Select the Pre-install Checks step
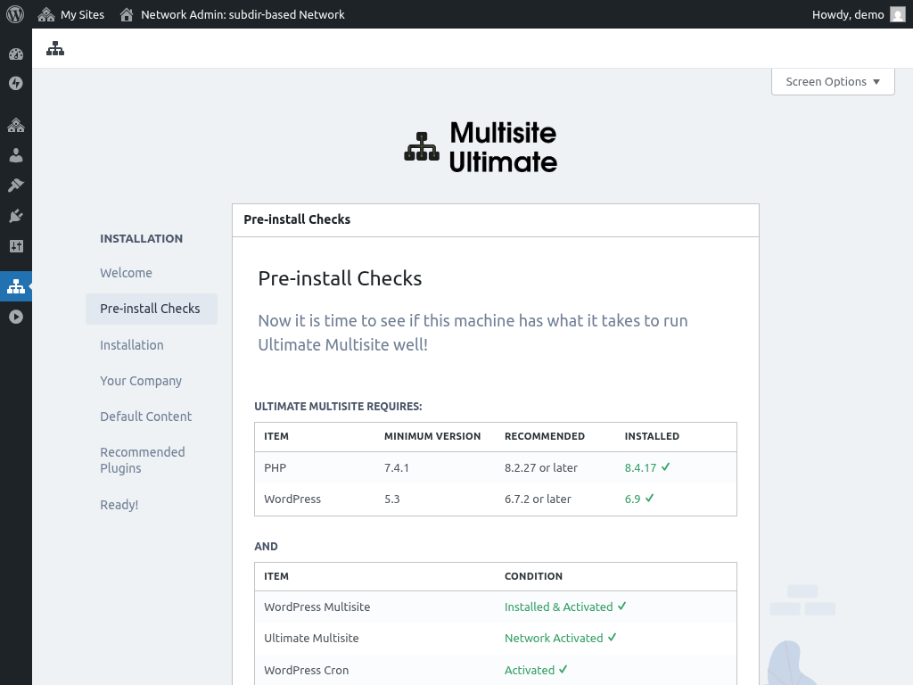This screenshot has width=913, height=685. coord(150,309)
